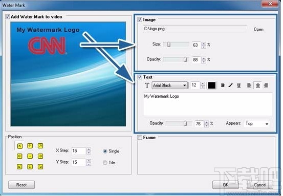Align watermark text center
This screenshot has width=283, height=196.
coord(257,85)
